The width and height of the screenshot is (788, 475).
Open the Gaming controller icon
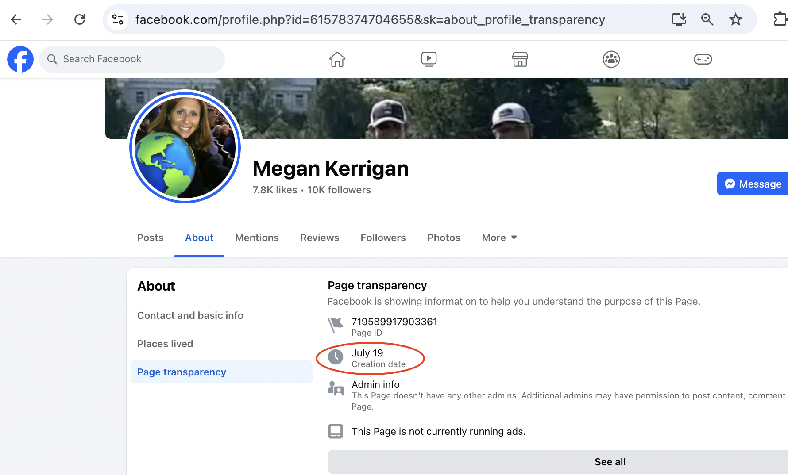click(703, 59)
